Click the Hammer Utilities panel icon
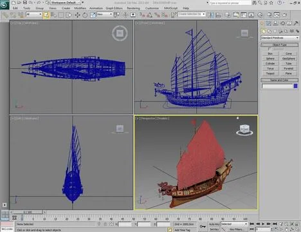This screenshot has height=232, width=301. point(296,23)
